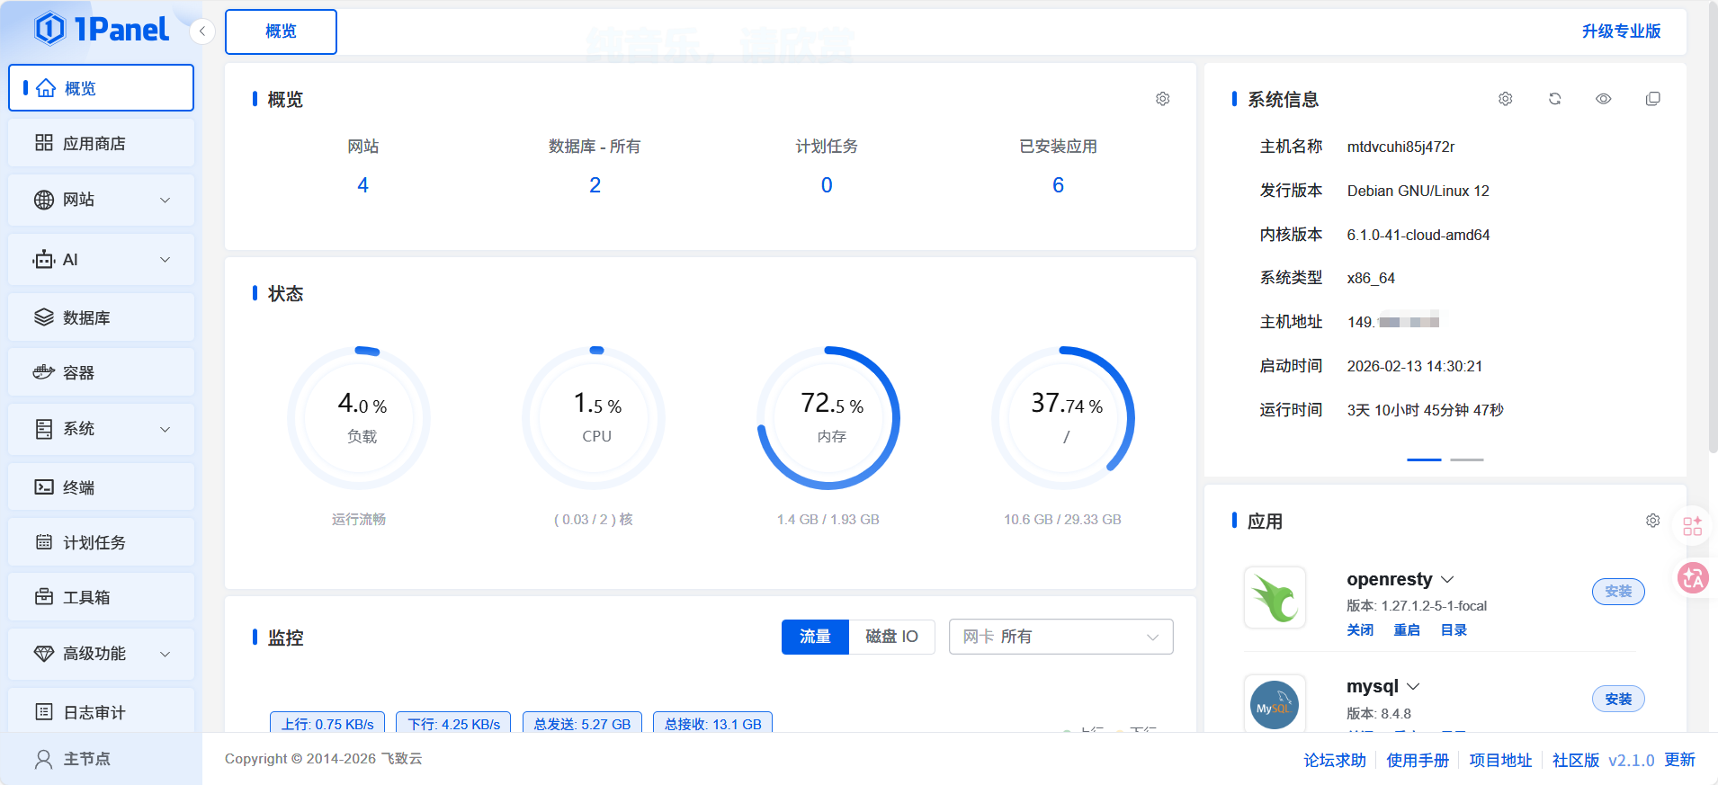Image resolution: width=1718 pixels, height=785 pixels.
Task: Expand the 高级功能 sidebar submenu
Action: (101, 654)
